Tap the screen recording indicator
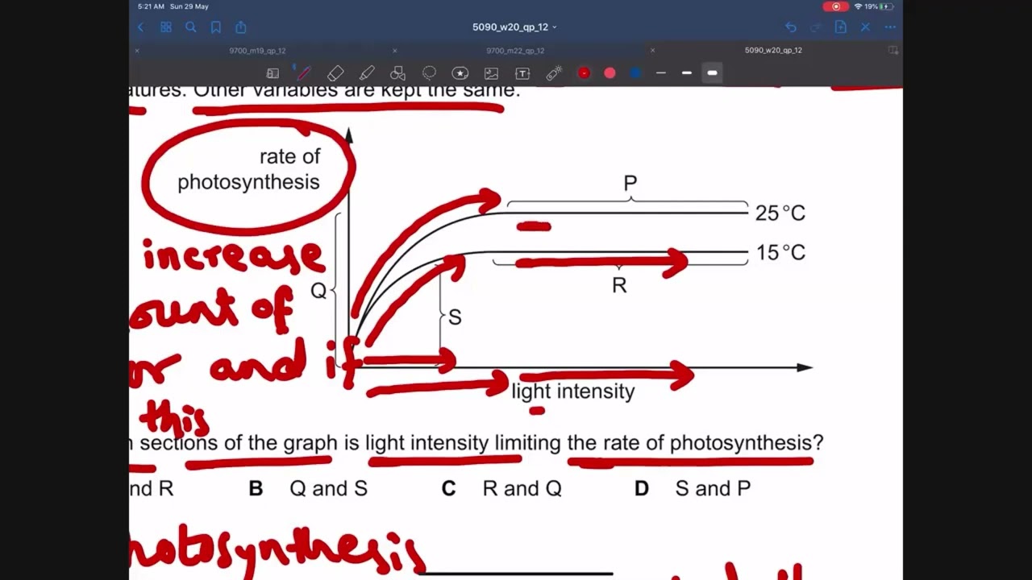 tap(835, 6)
